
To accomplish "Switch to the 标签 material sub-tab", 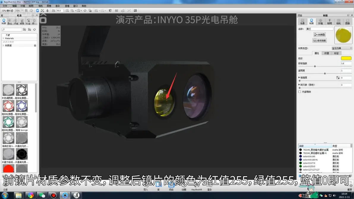I will [x=336, y=53].
